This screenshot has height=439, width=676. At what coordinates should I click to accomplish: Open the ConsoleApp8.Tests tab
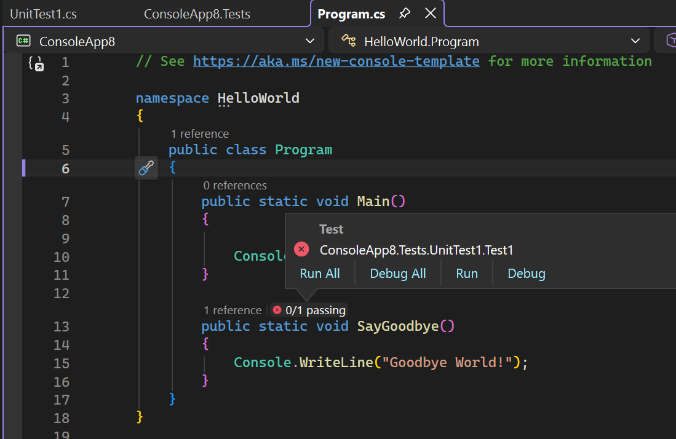tap(197, 14)
